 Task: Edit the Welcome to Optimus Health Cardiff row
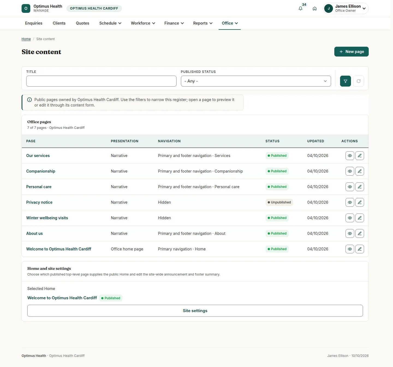[x=360, y=249]
